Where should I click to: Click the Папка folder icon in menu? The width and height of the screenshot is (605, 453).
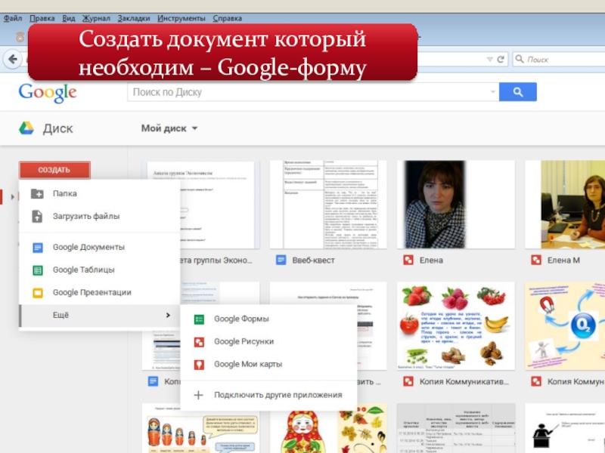pos(37,193)
